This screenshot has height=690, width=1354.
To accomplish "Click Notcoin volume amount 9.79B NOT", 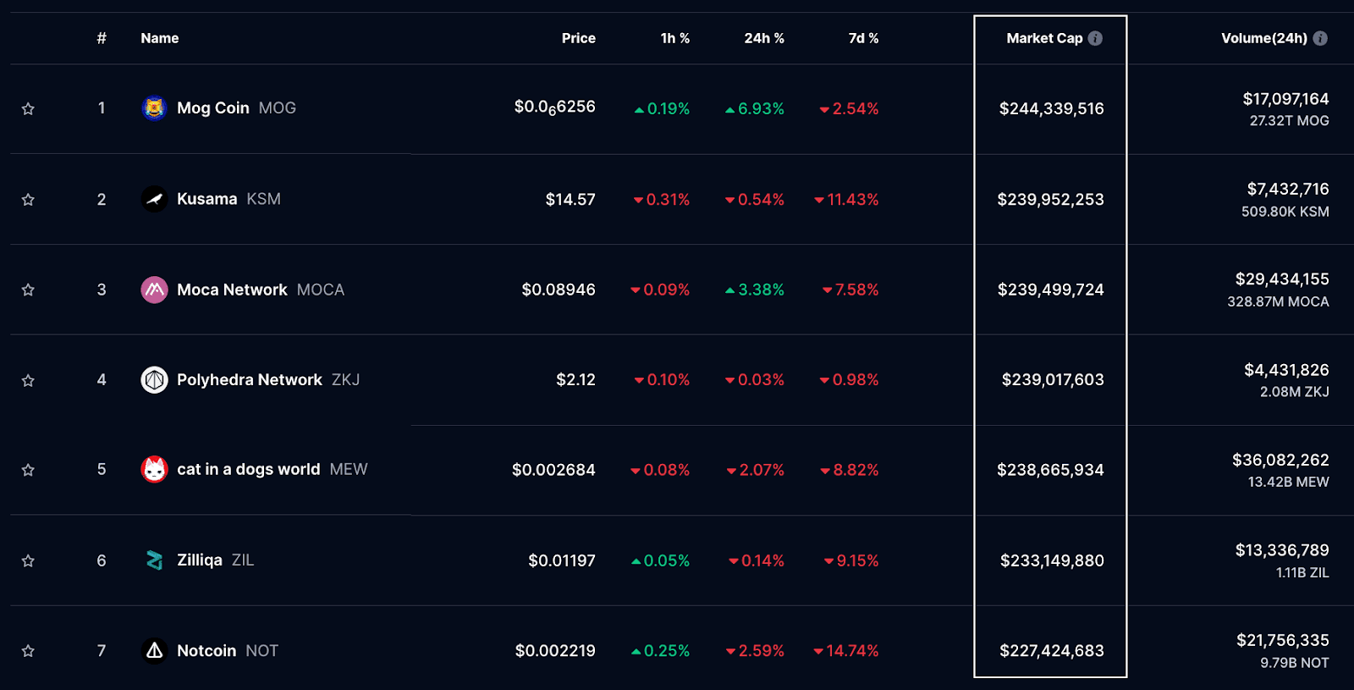I will click(x=1295, y=663).
